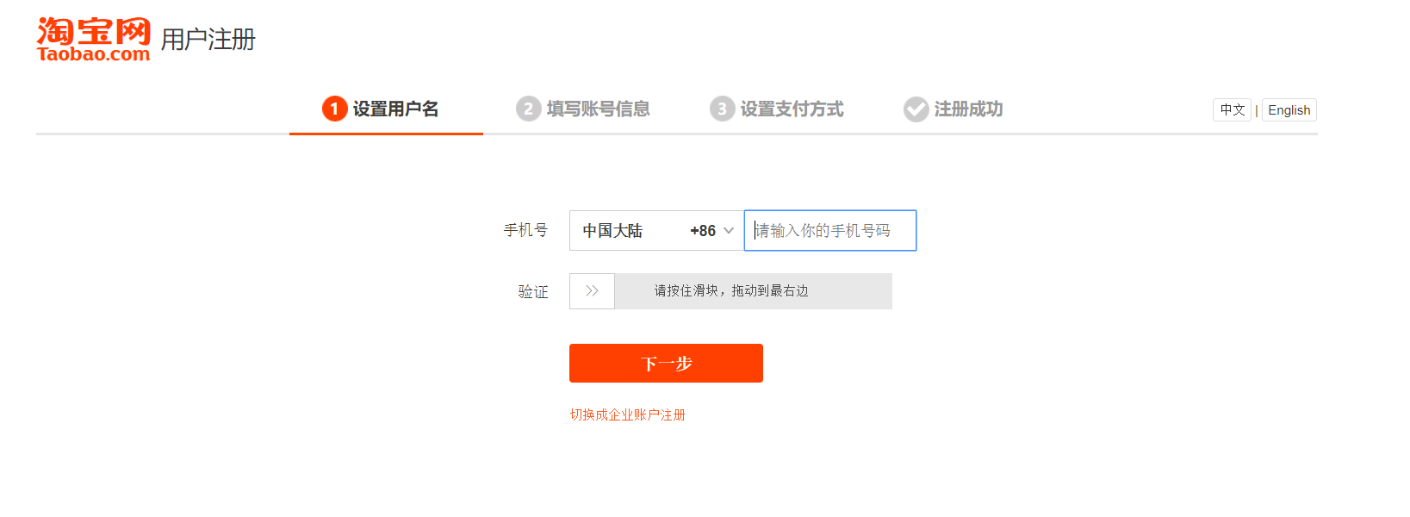This screenshot has height=517, width=1410.
Task: Toggle to enterprise account registration mode
Action: tap(627, 414)
